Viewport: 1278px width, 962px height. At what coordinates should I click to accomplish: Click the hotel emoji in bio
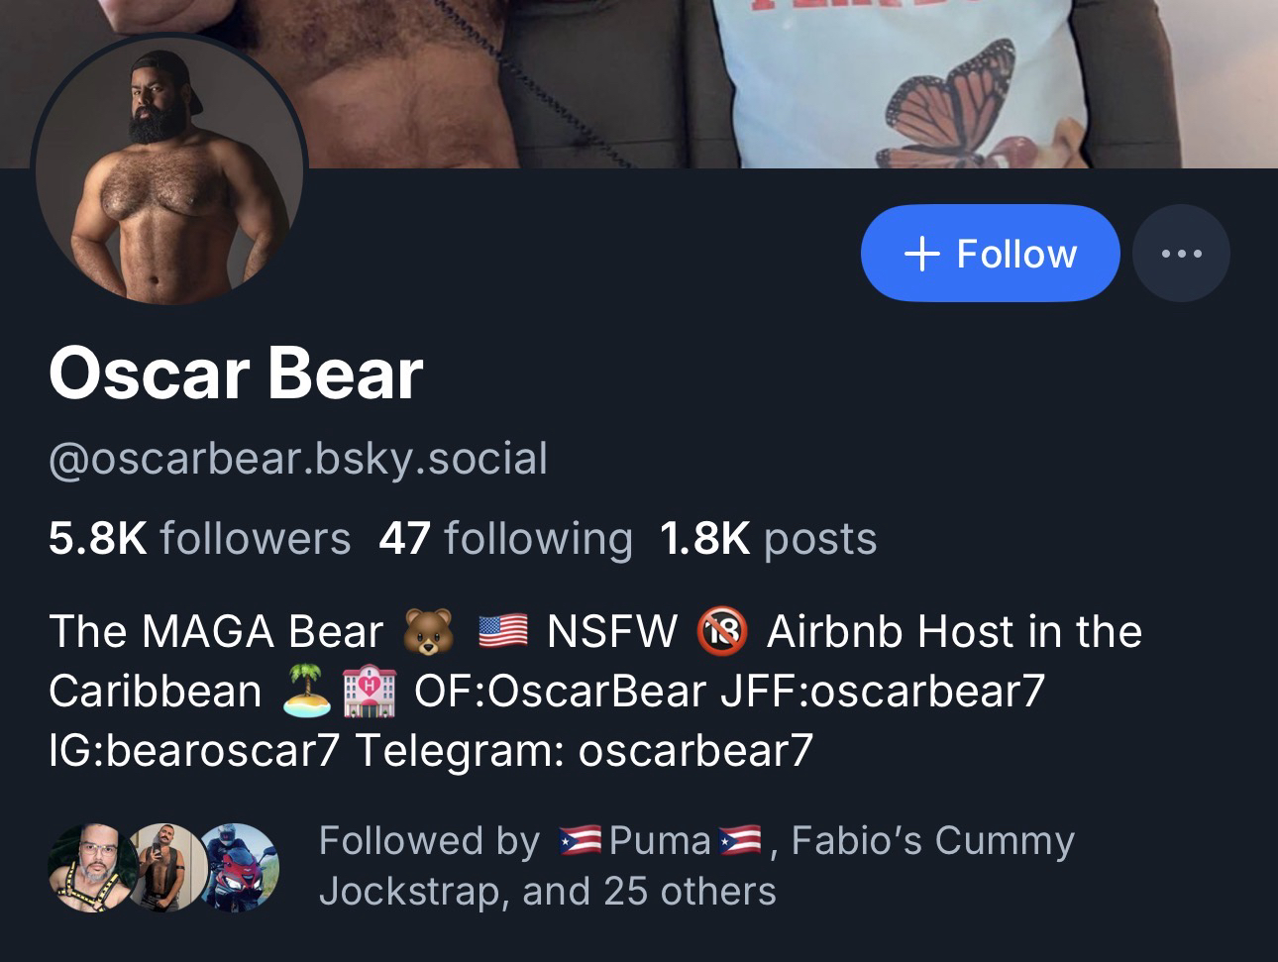click(x=370, y=692)
